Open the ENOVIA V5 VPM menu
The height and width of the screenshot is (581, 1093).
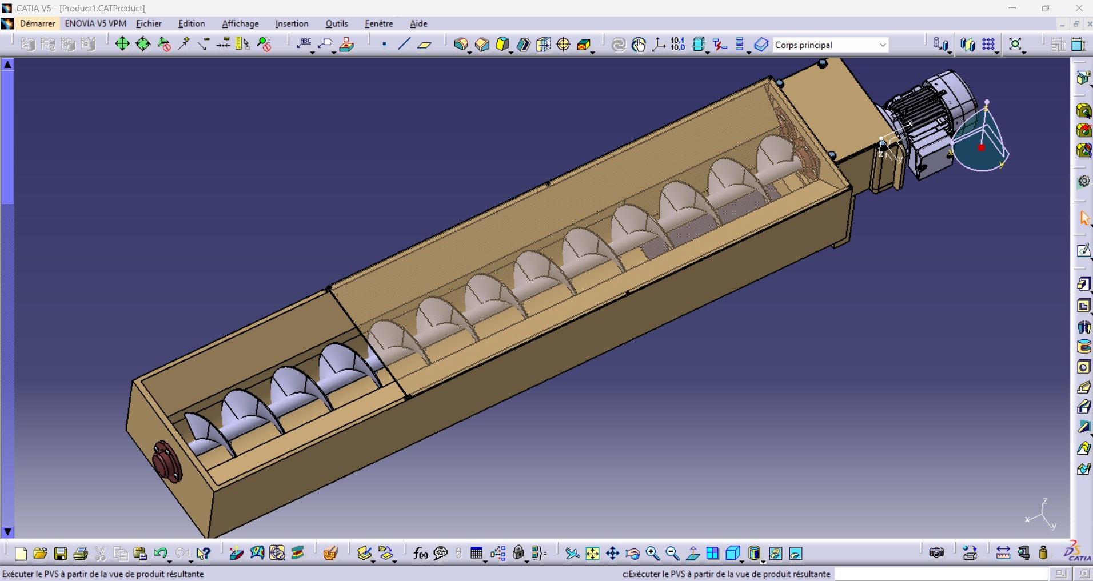95,23
